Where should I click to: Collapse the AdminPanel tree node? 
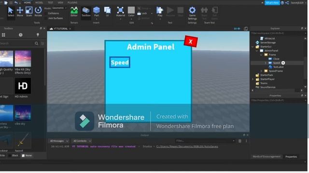pyautogui.click(x=257, y=50)
